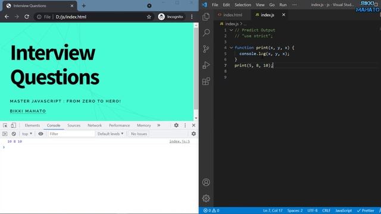Image resolution: width=381 pixels, height=214 pixels.
Task: Change encoding via UTF-8
Action: click(312, 210)
